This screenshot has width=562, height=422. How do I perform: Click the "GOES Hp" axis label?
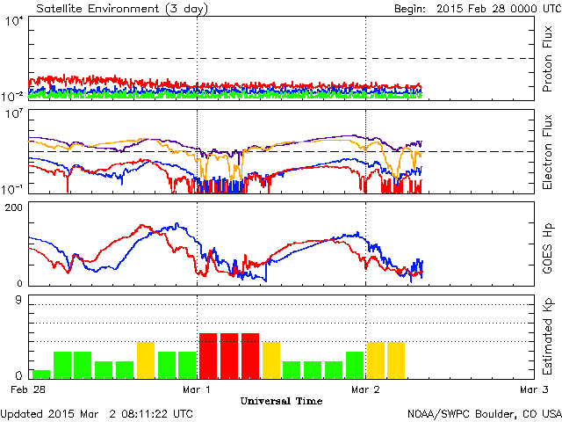pyautogui.click(x=547, y=248)
